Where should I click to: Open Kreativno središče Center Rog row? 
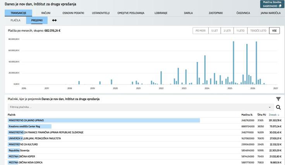coord(145,126)
